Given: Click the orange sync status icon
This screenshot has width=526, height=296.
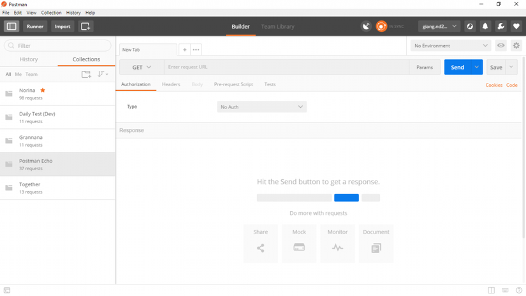Looking at the screenshot, I should pyautogui.click(x=381, y=26).
